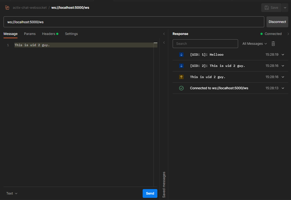Screen dimensions: 291x200
Task: Expand the Saved messages side panel
Action: 164,43
